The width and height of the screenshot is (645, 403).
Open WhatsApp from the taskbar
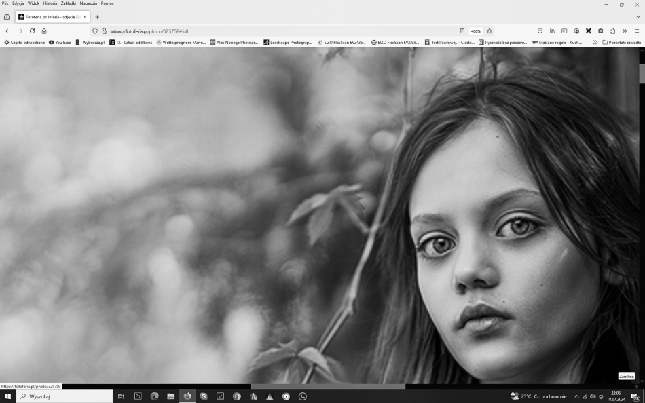[x=303, y=396]
